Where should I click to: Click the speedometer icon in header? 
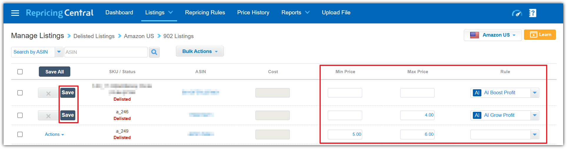(x=516, y=13)
